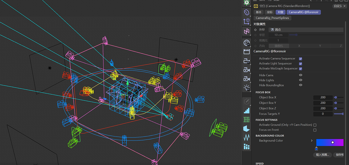Click the Focus Targets Y value field
The image size is (349, 165).
pos(323,114)
